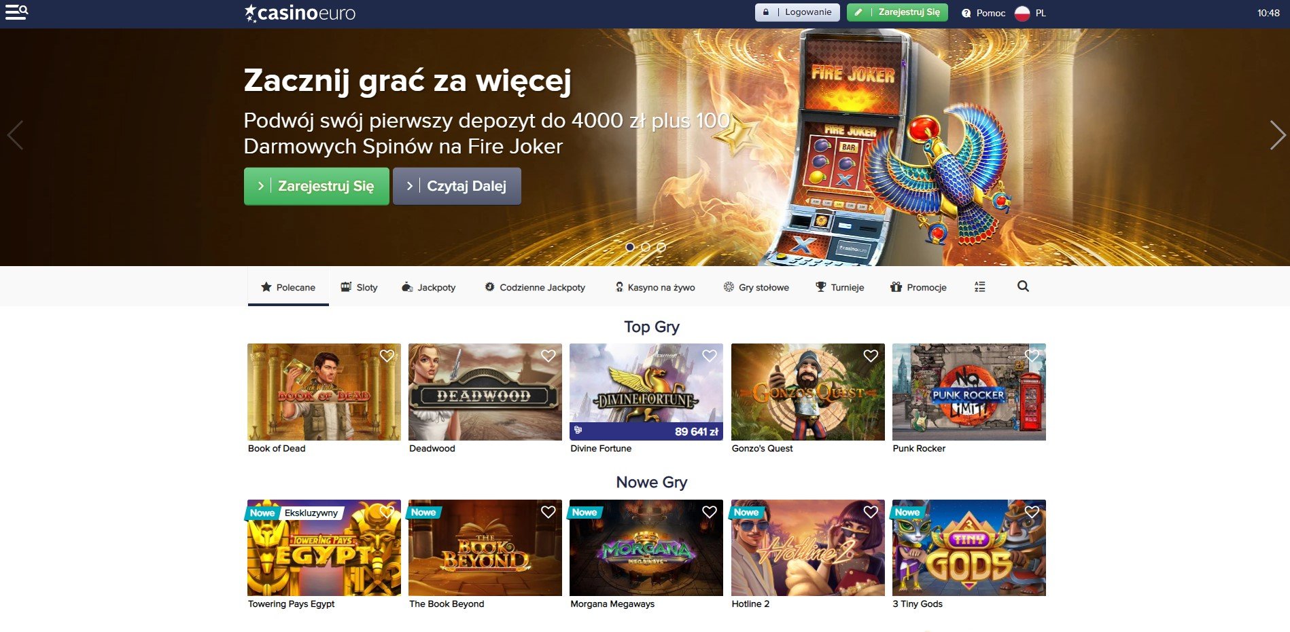Switch to the Sloty tab
The width and height of the screenshot is (1290, 632).
(359, 287)
